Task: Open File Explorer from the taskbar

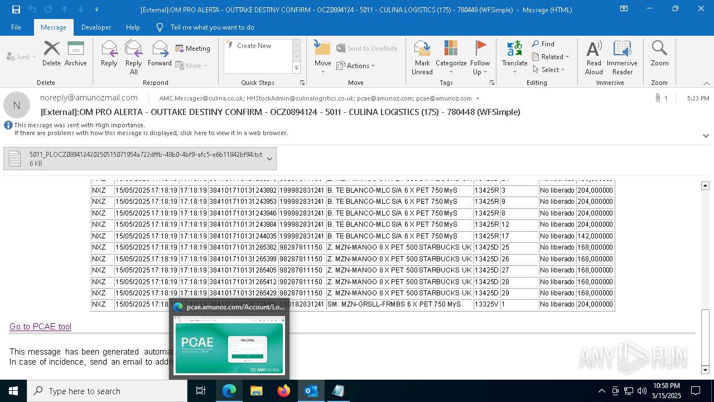Action: (257, 391)
